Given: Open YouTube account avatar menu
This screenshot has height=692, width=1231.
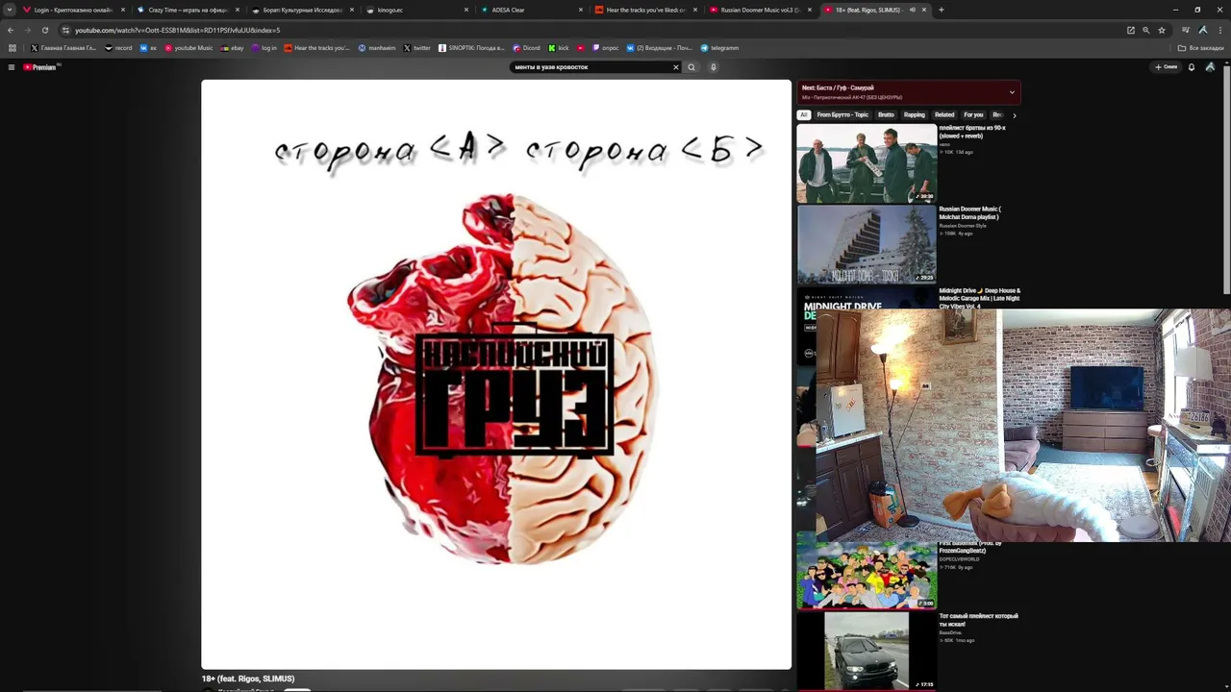Looking at the screenshot, I should (x=1210, y=67).
